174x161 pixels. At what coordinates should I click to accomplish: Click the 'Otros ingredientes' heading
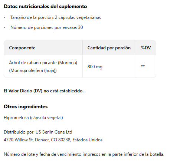click(x=26, y=106)
